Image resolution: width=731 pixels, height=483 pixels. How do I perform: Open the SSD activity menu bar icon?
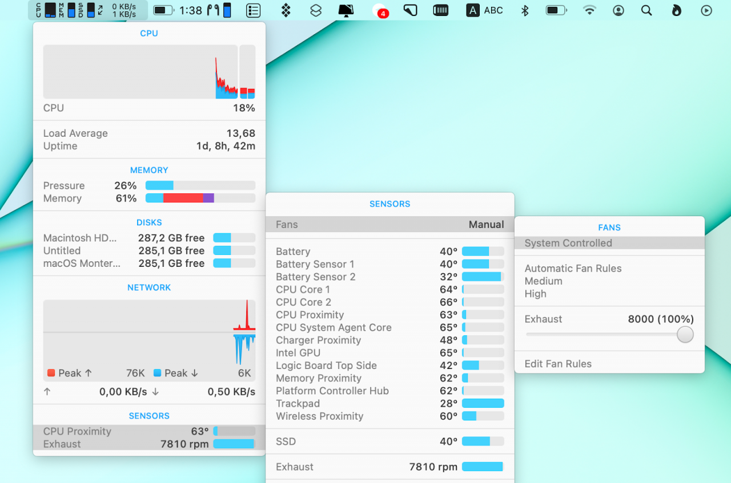pyautogui.click(x=86, y=9)
